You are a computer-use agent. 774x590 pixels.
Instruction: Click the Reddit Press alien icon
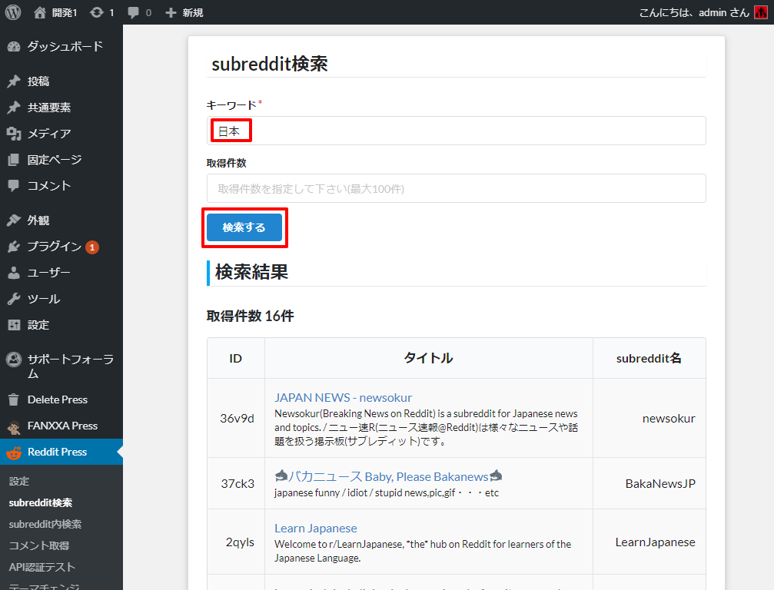(x=15, y=452)
